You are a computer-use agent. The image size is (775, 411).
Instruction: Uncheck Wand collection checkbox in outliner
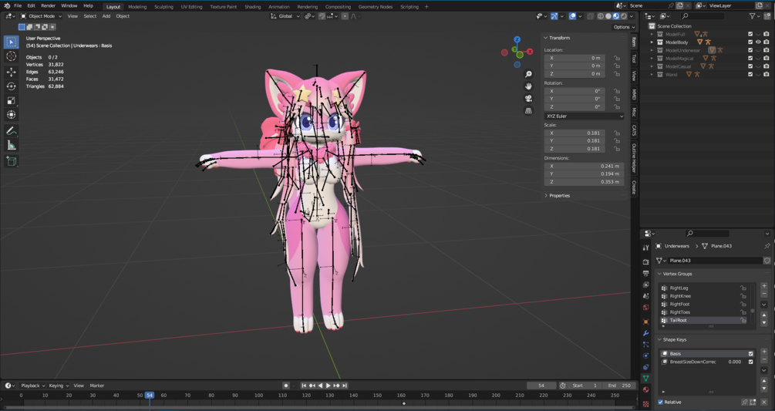(x=750, y=75)
